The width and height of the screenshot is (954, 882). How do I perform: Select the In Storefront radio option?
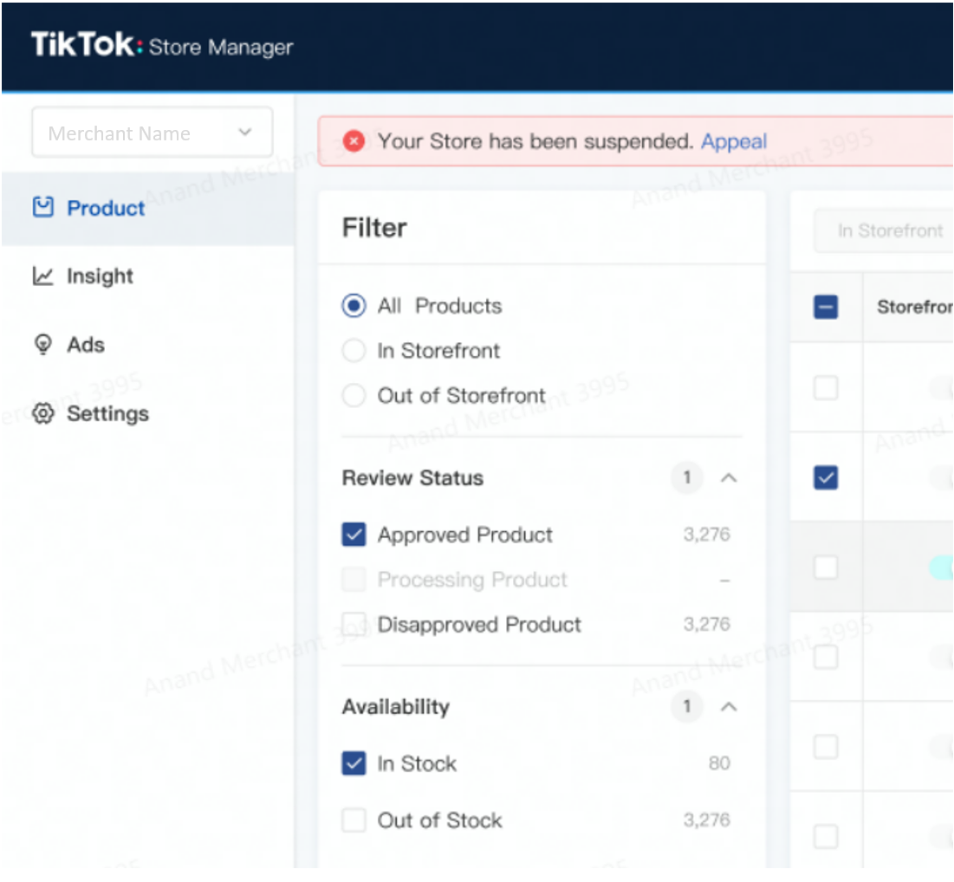tap(354, 351)
